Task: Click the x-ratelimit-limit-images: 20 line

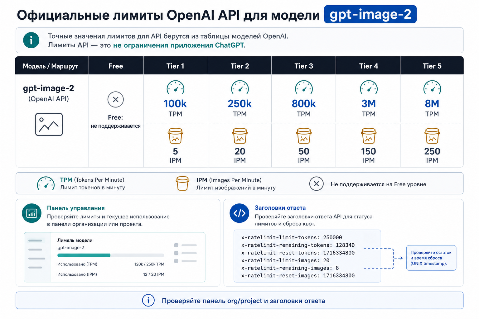Action: click(x=285, y=260)
